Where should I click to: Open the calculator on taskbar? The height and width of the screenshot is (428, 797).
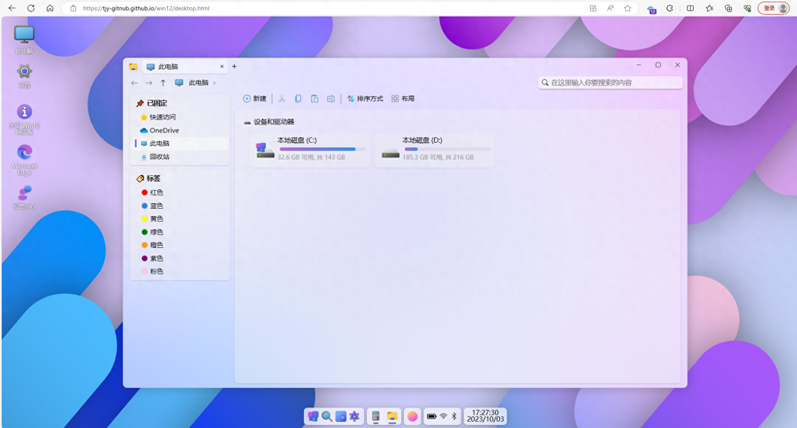pos(376,416)
